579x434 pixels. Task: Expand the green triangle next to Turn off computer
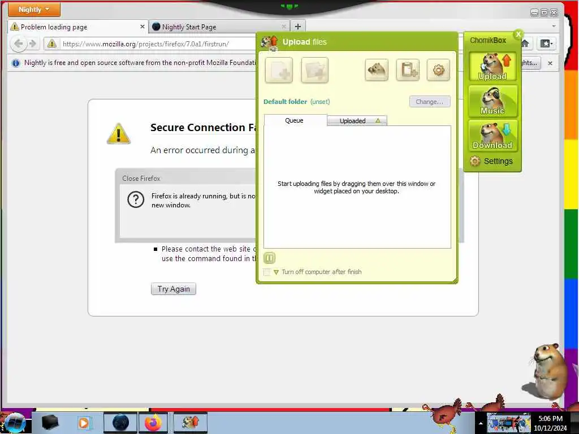(x=276, y=272)
